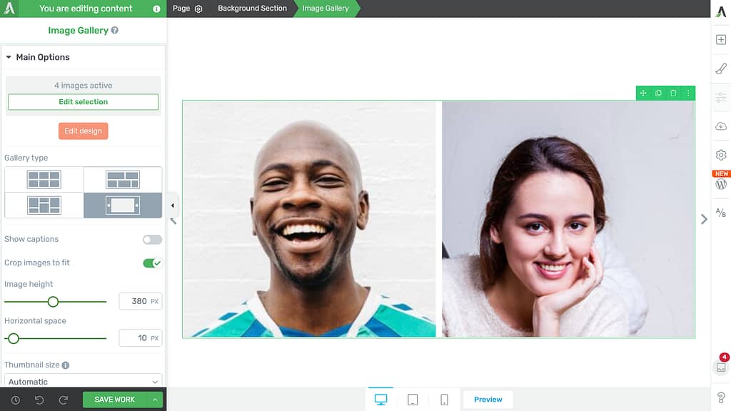Click the smiling woman gallery image
731x411 pixels.
click(568, 219)
